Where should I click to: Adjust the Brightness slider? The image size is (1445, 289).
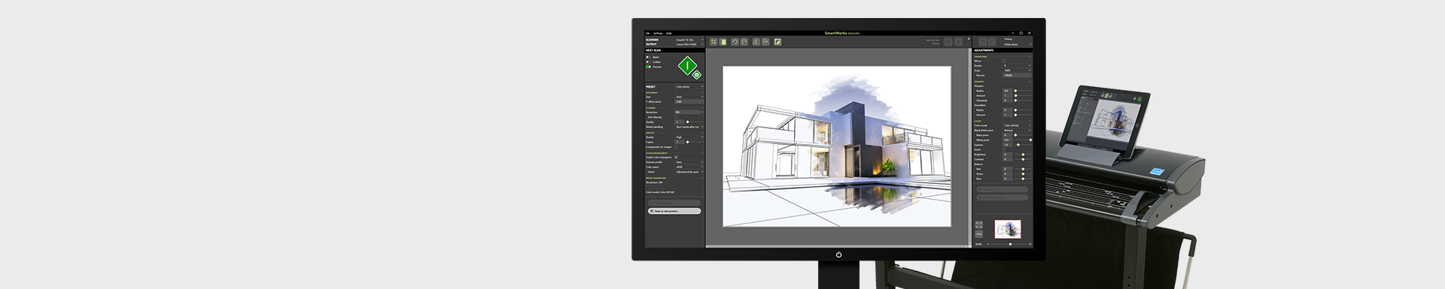[x=1023, y=155]
